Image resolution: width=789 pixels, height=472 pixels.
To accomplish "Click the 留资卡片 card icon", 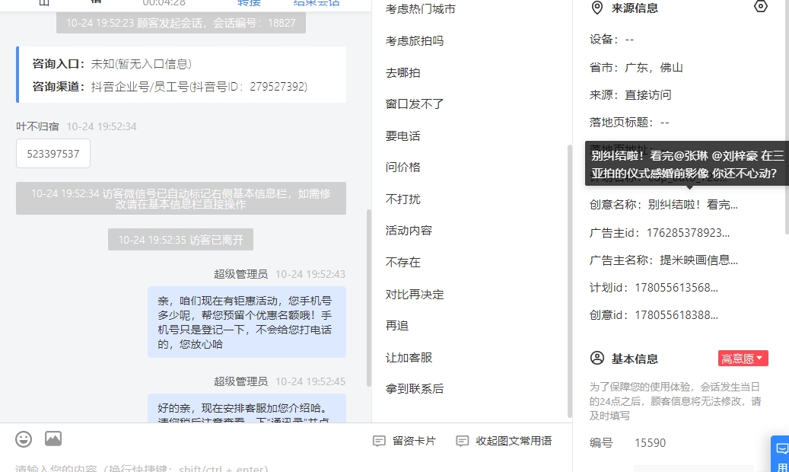I will (x=379, y=442).
